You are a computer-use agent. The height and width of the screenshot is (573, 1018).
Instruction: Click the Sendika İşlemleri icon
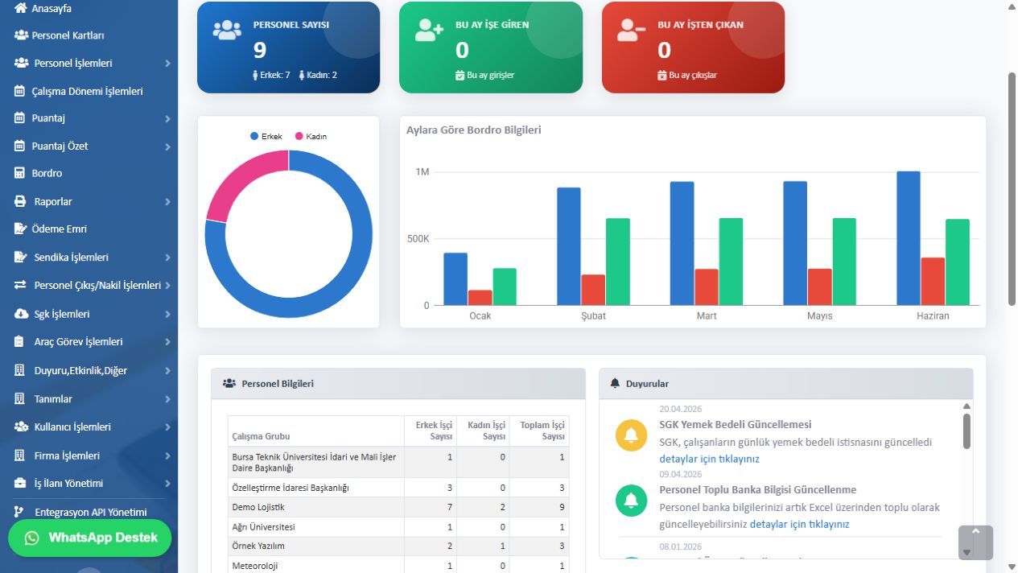(x=20, y=257)
